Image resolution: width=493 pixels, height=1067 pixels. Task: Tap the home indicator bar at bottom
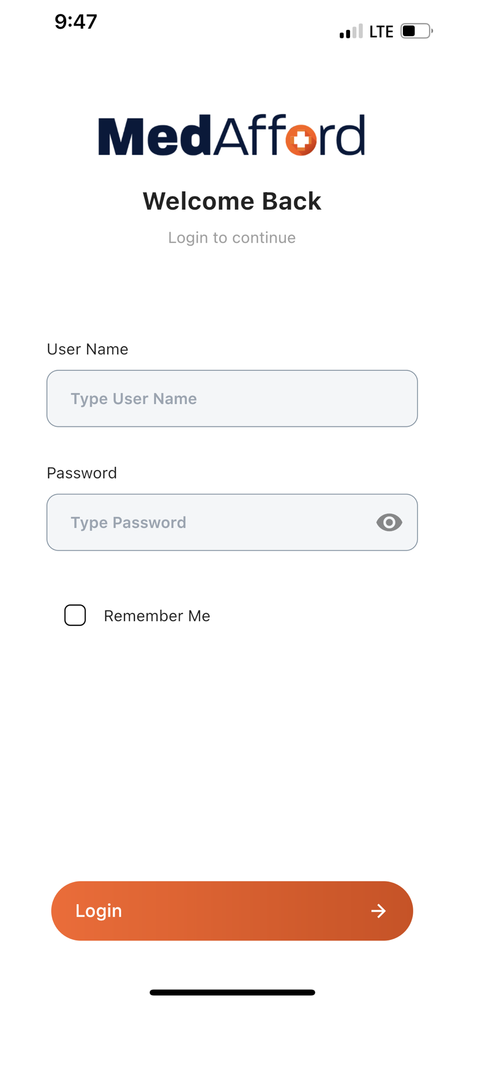tap(232, 992)
